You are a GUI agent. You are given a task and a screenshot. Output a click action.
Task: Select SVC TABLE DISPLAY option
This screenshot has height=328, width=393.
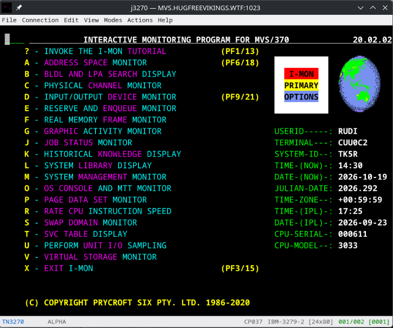tap(85, 234)
